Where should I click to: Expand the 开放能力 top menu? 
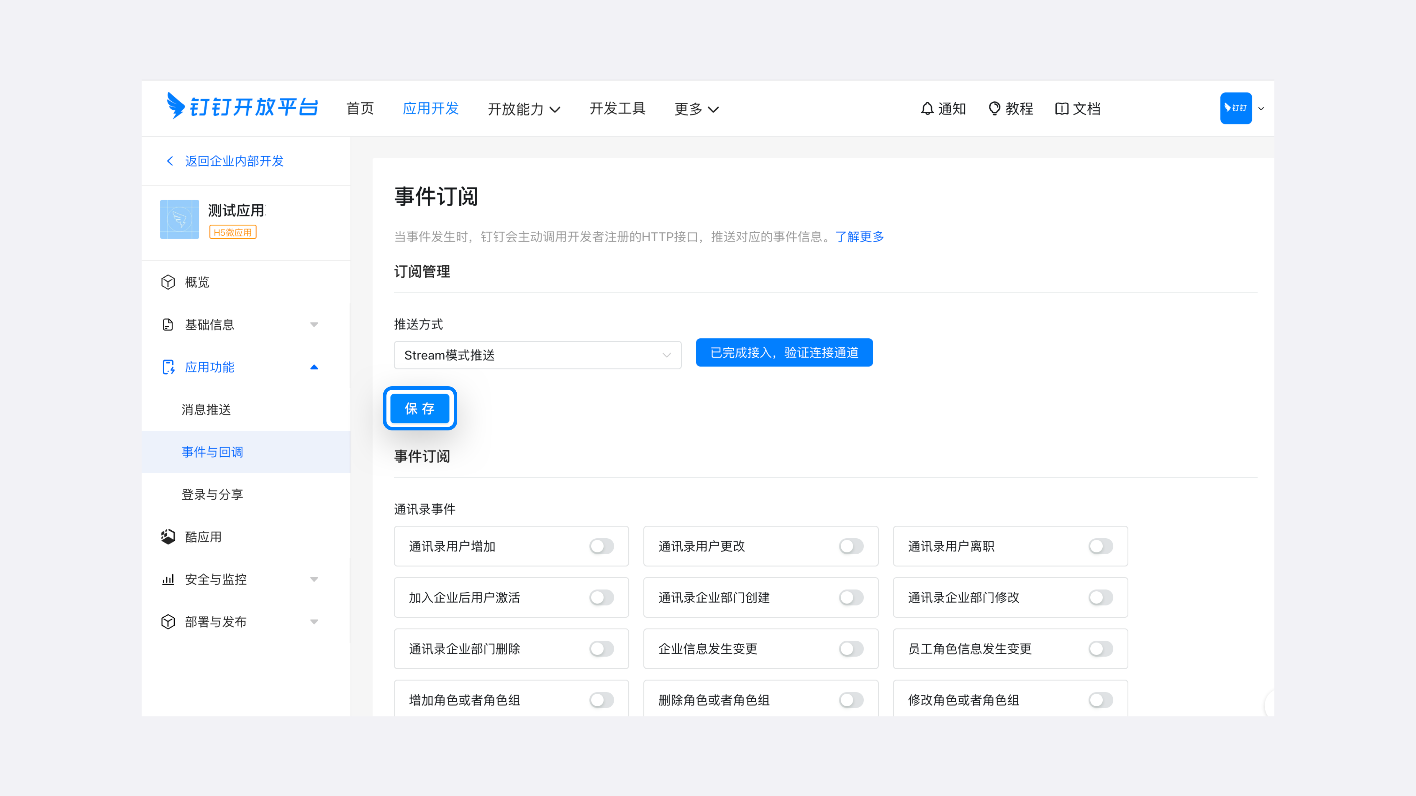click(x=523, y=109)
